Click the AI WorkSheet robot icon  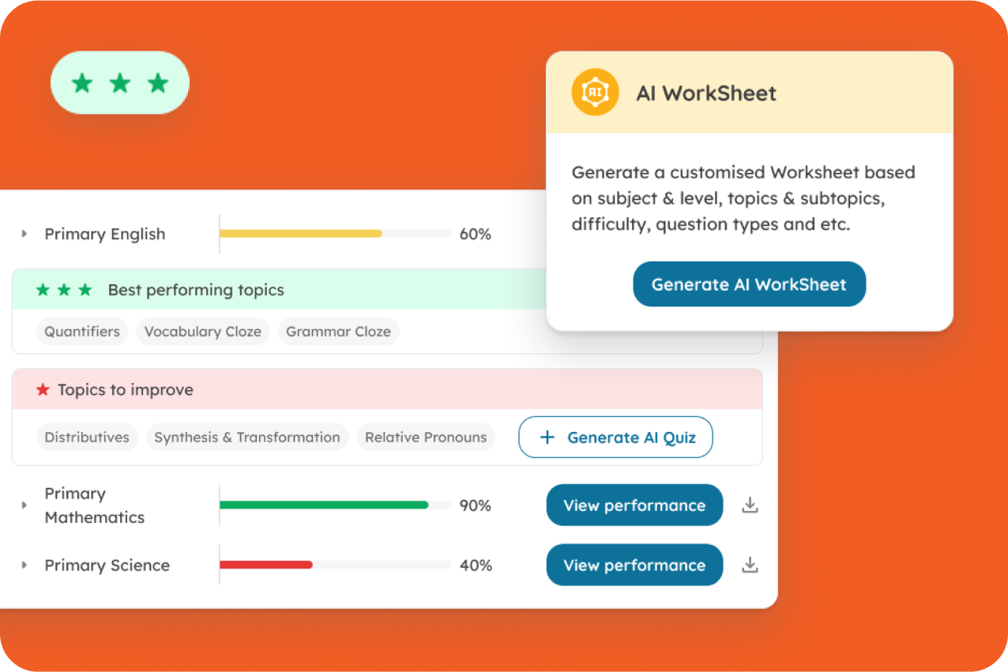(x=595, y=92)
